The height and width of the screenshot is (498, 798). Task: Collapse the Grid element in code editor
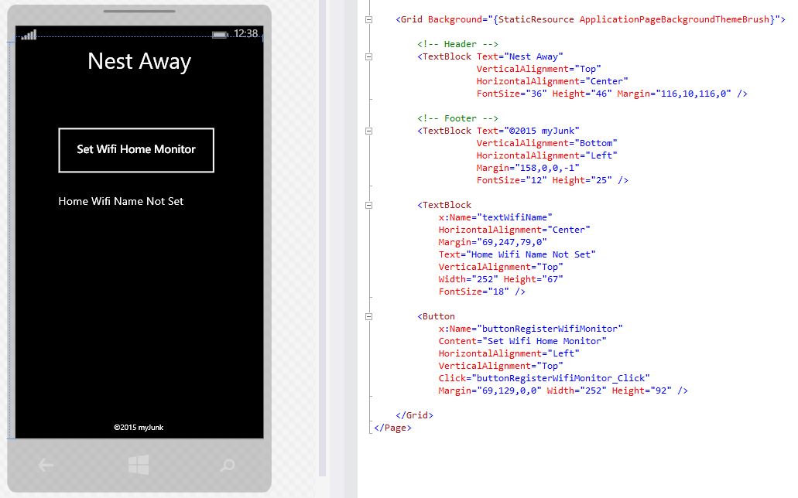[x=368, y=19]
